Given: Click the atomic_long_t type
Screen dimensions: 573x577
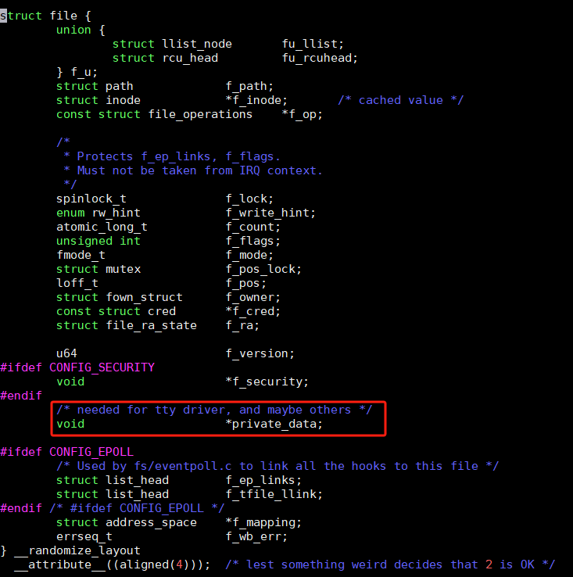Looking at the screenshot, I should (102, 227).
